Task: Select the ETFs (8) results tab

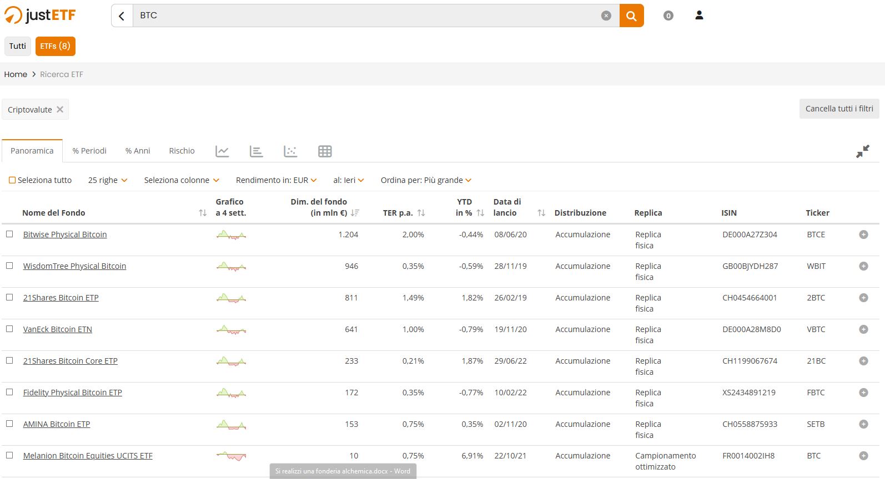Action: [56, 46]
